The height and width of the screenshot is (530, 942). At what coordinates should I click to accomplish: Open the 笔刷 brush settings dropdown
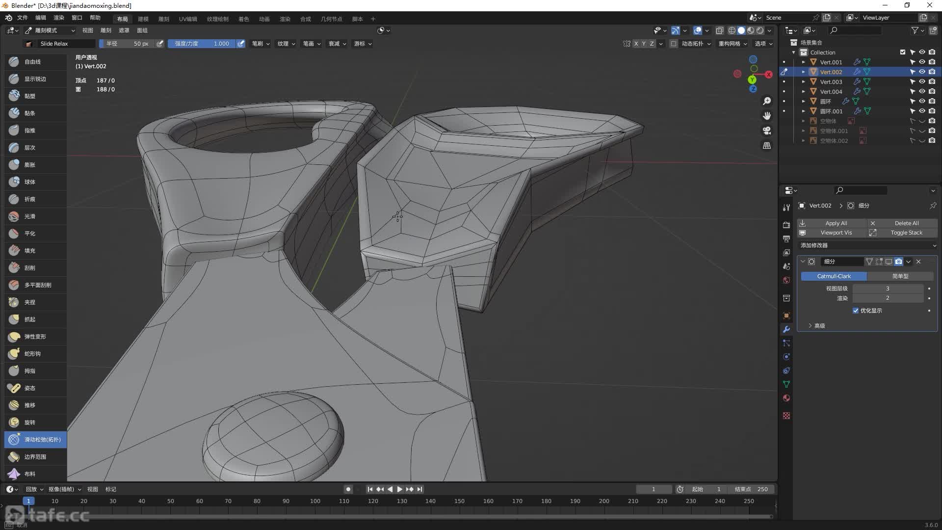point(260,44)
